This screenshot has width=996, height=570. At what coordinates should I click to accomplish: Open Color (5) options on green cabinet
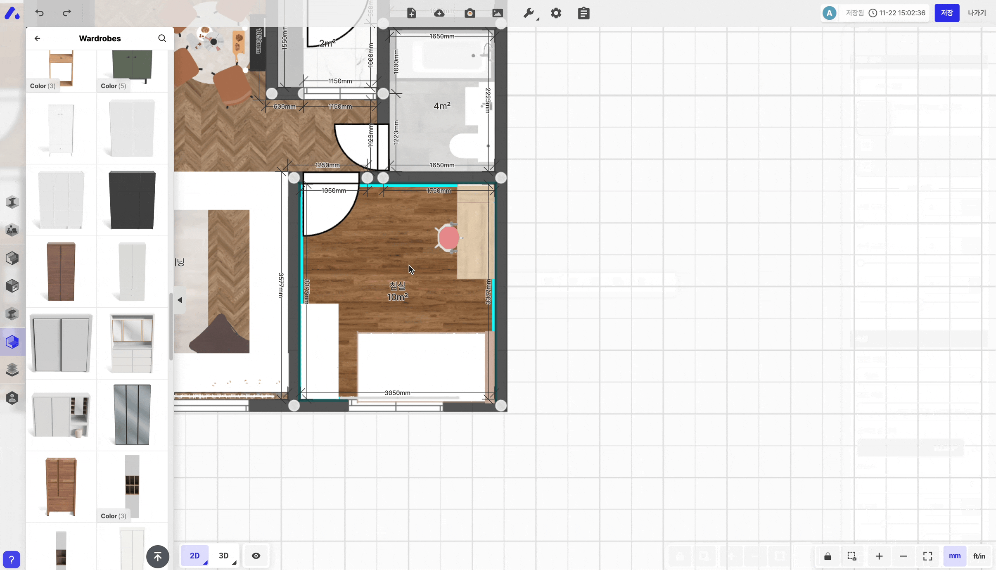(114, 86)
